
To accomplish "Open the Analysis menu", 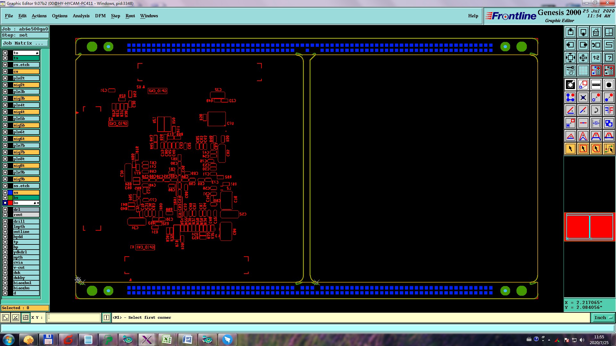I will (81, 16).
